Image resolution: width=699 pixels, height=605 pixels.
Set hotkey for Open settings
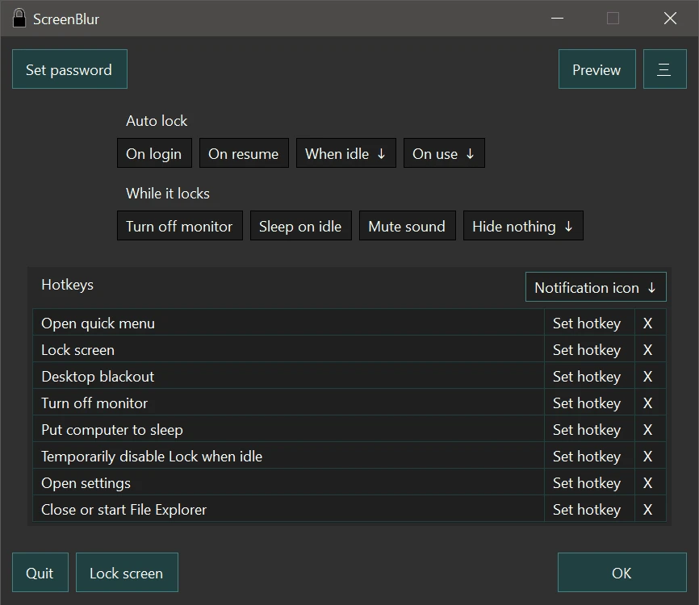point(589,483)
